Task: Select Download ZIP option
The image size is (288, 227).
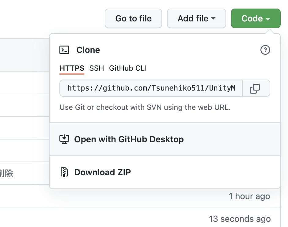Action: [x=165, y=172]
